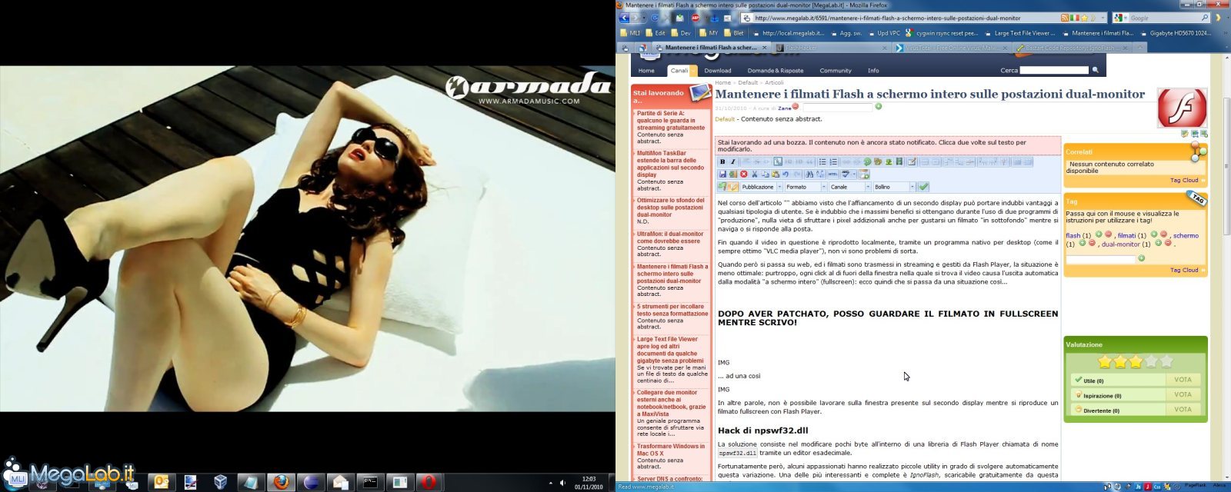Click the Google search box in Firefox
The height and width of the screenshot is (492, 1231).
click(x=1165, y=18)
